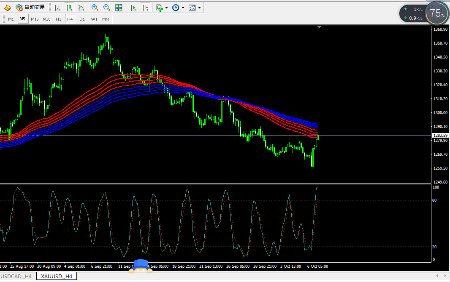Select the M30 timeframe
Image resolution: width=450 pixels, height=282 pixels.
click(x=46, y=19)
